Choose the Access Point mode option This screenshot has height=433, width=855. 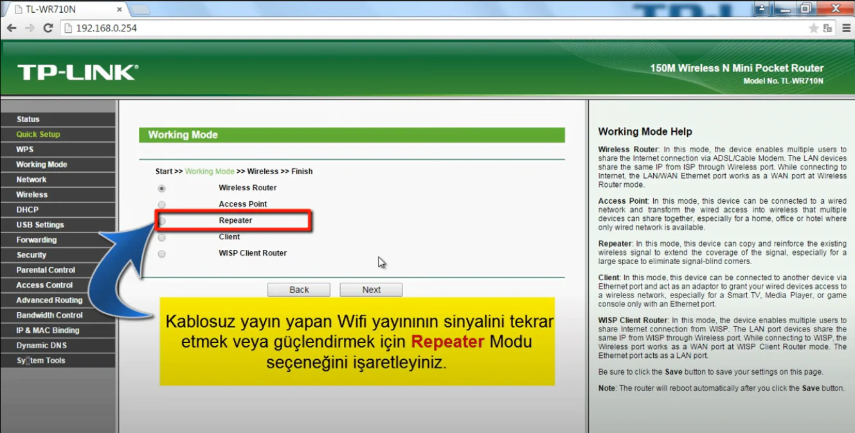[x=162, y=205]
